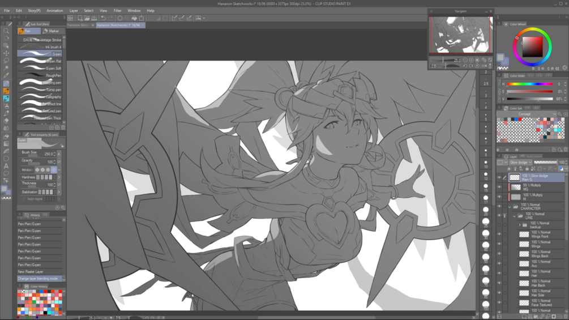
Task: Select the Zoom magnifier tool
Action: [x=6, y=31]
